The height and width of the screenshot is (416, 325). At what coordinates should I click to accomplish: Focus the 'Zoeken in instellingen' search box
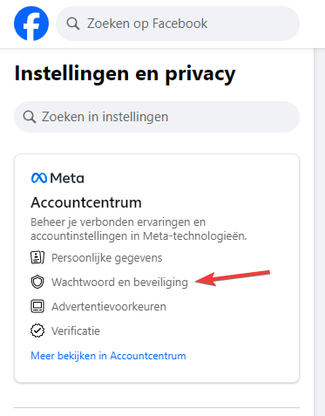(x=157, y=117)
